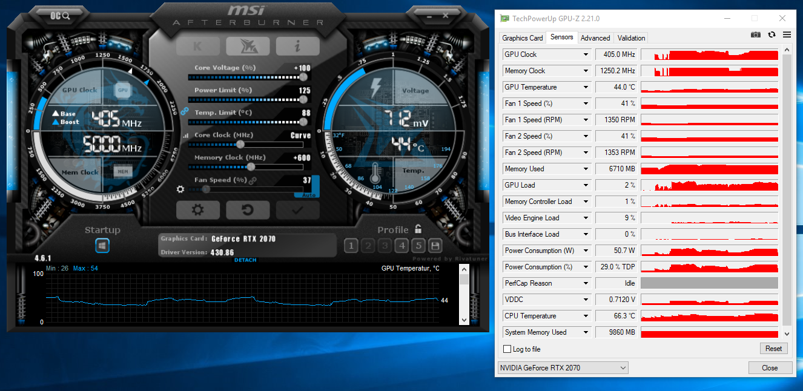Click the DETACH link under the driver version

point(245,260)
